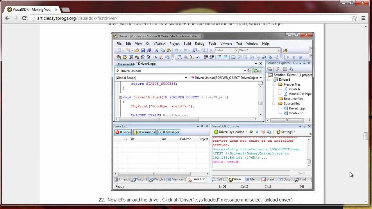Toggle the 0 Messages filter button
The width and height of the screenshot is (372, 209).
click(169, 132)
